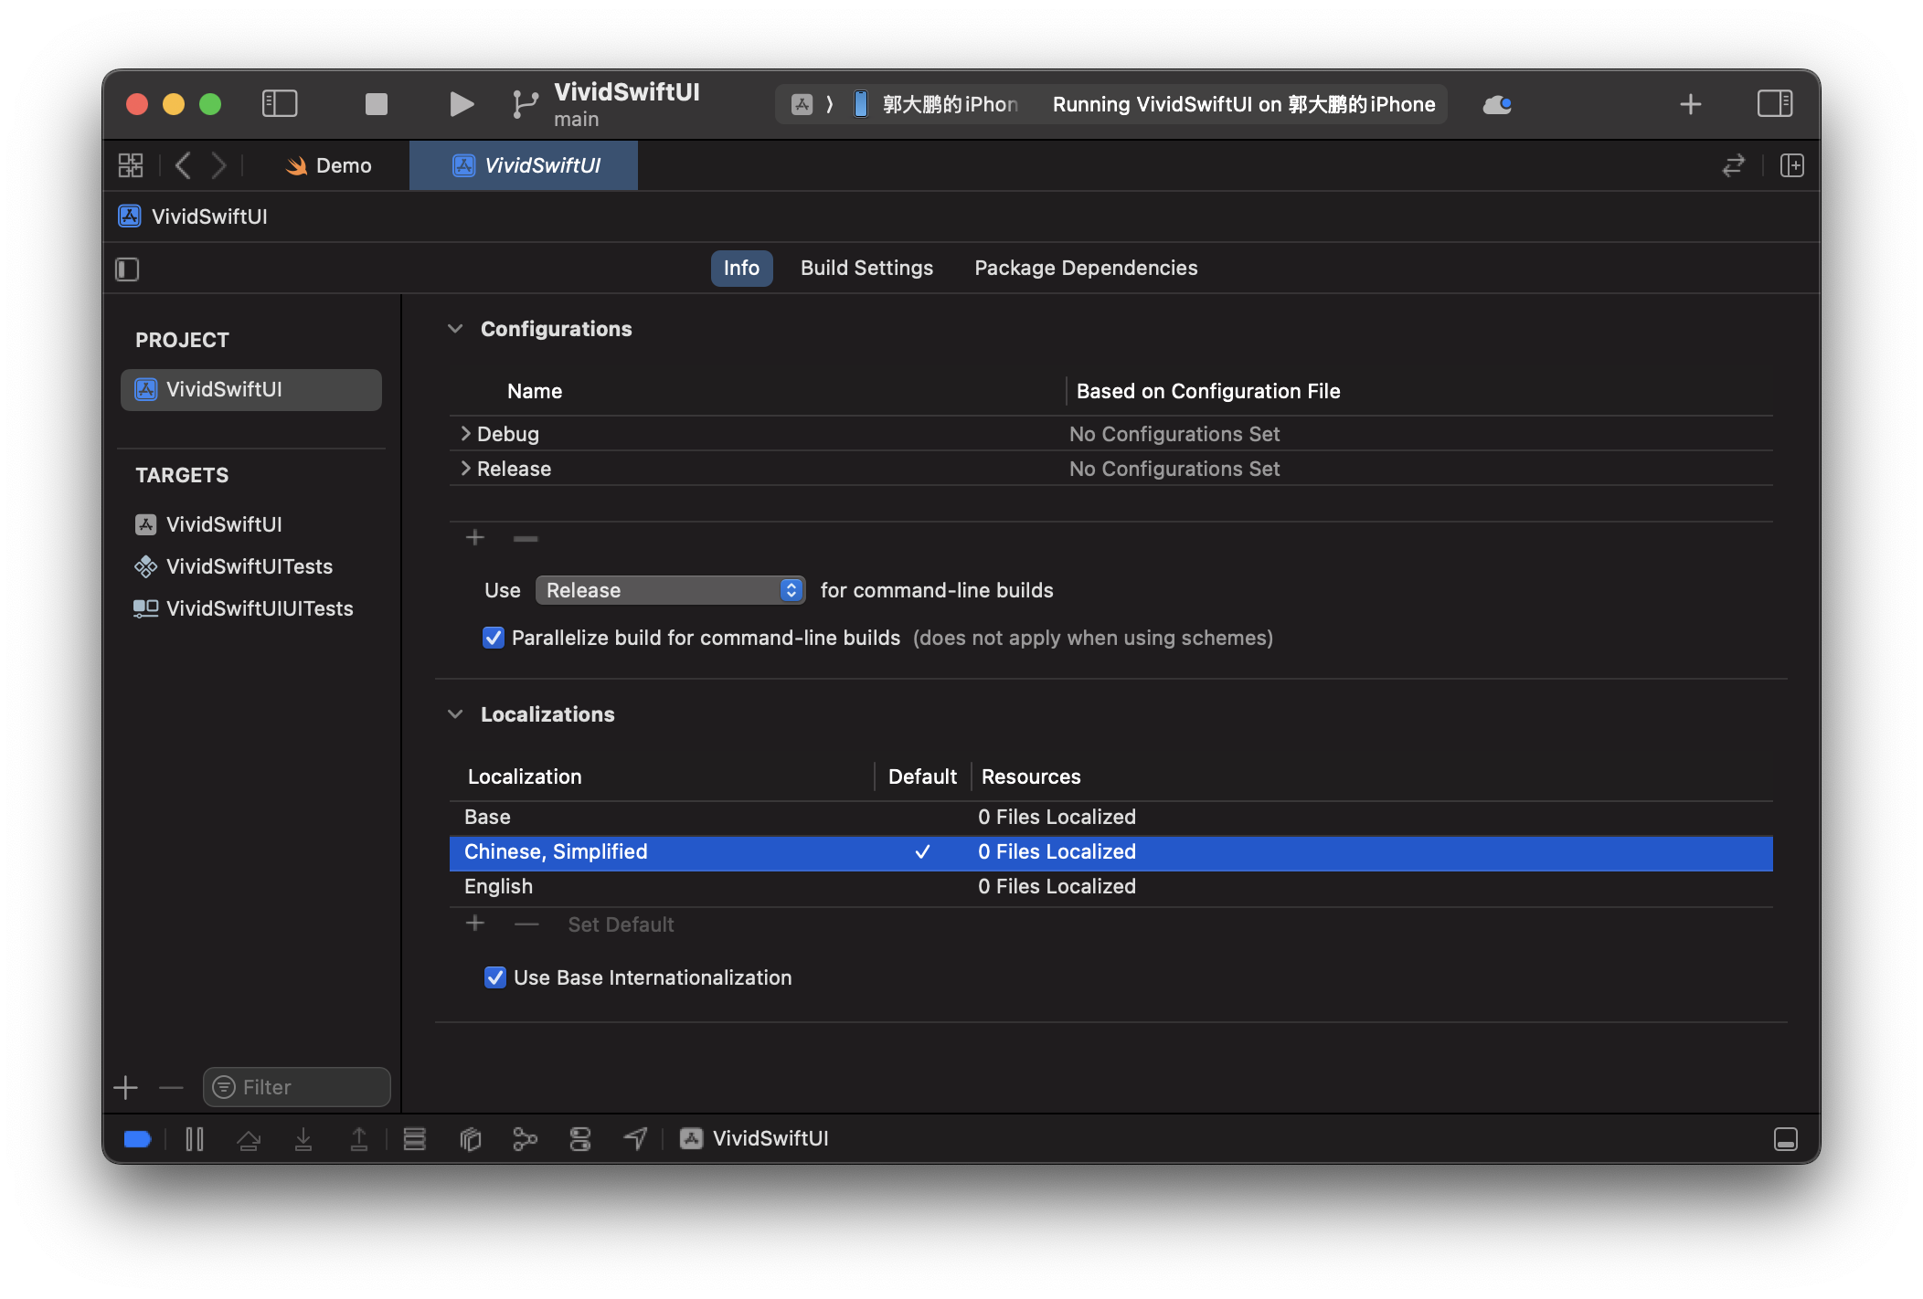Open the Release command-line builds dropdown
This screenshot has height=1299, width=1923.
point(670,590)
